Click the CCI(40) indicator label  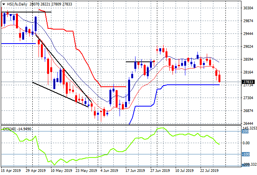11,129
